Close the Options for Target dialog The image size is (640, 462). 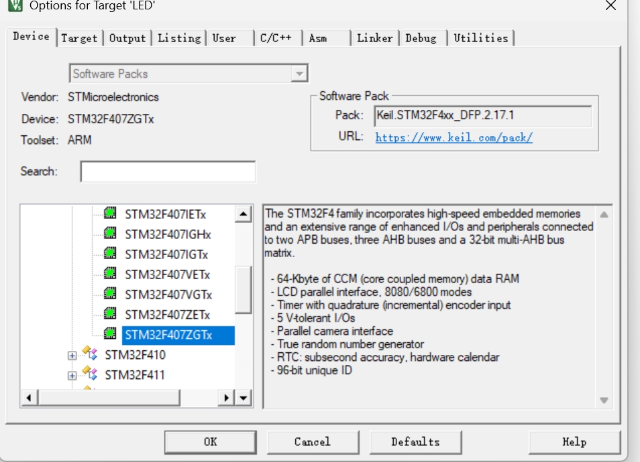610,6
